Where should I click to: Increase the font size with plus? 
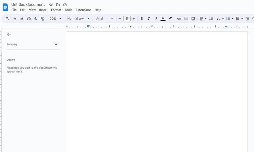tap(134, 18)
